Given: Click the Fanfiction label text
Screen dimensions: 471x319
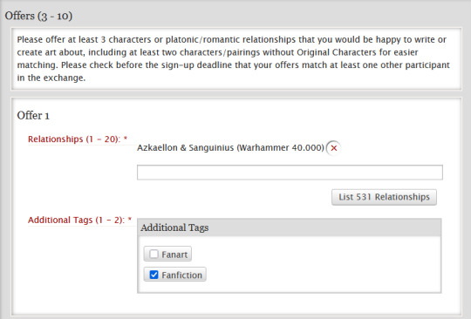Looking at the screenshot, I should click(181, 275).
